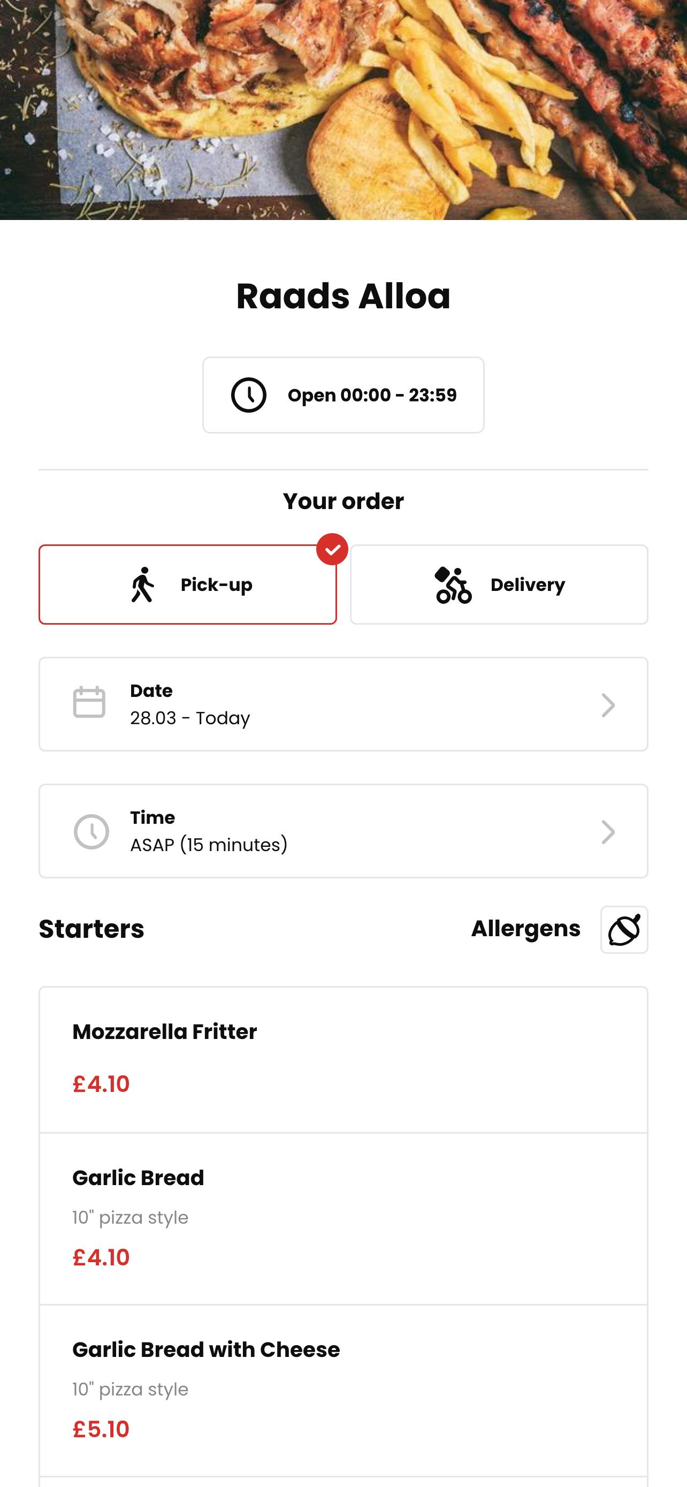Viewport: 687px width, 1487px height.
Task: Tap the restaurant food banner image
Action: click(343, 110)
